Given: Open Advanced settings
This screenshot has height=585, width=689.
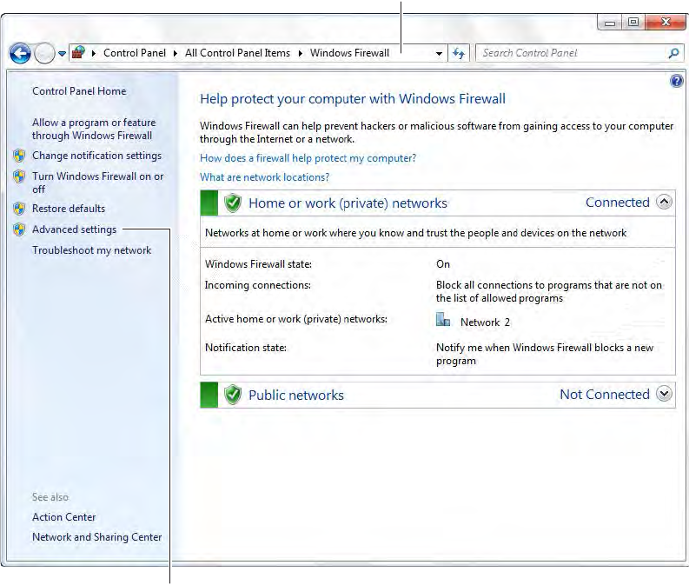Looking at the screenshot, I should tap(74, 229).
